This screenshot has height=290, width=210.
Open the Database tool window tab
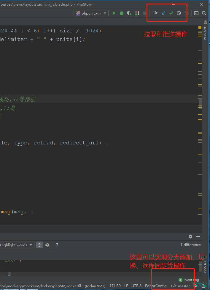click(x=205, y=30)
